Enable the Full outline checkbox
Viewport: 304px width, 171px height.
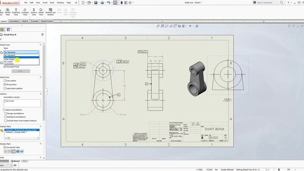5,81
